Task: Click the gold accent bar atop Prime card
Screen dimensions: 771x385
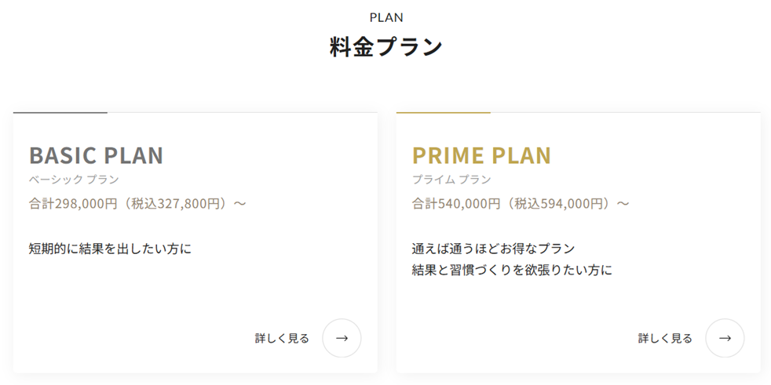Action: [443, 112]
